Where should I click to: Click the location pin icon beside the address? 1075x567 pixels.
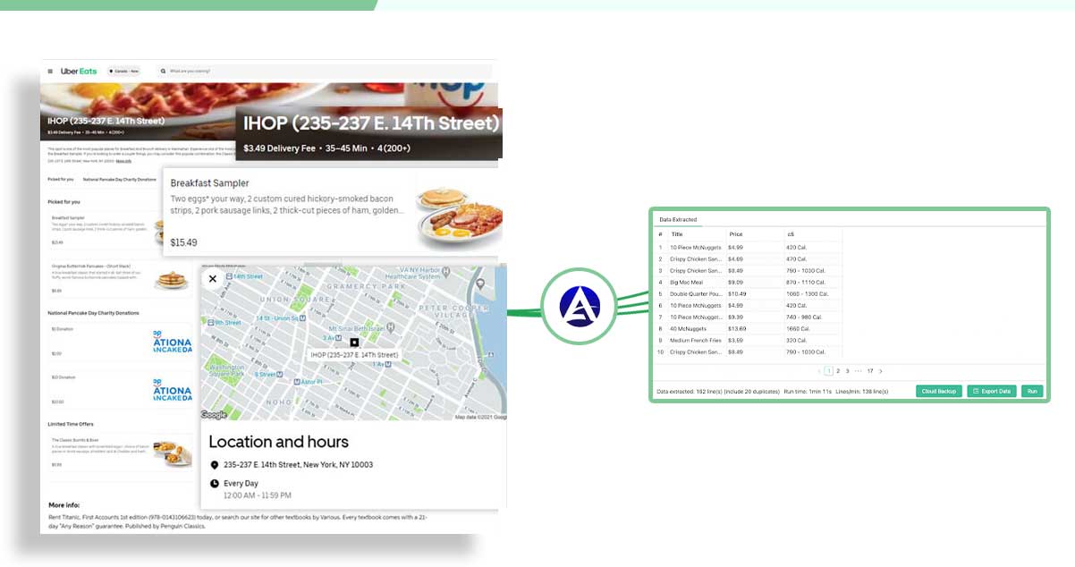point(215,465)
